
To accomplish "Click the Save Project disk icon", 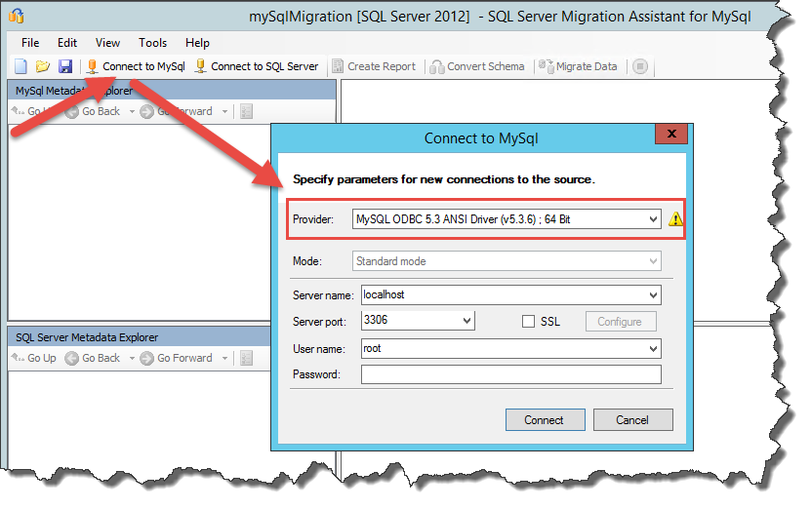I will point(64,66).
